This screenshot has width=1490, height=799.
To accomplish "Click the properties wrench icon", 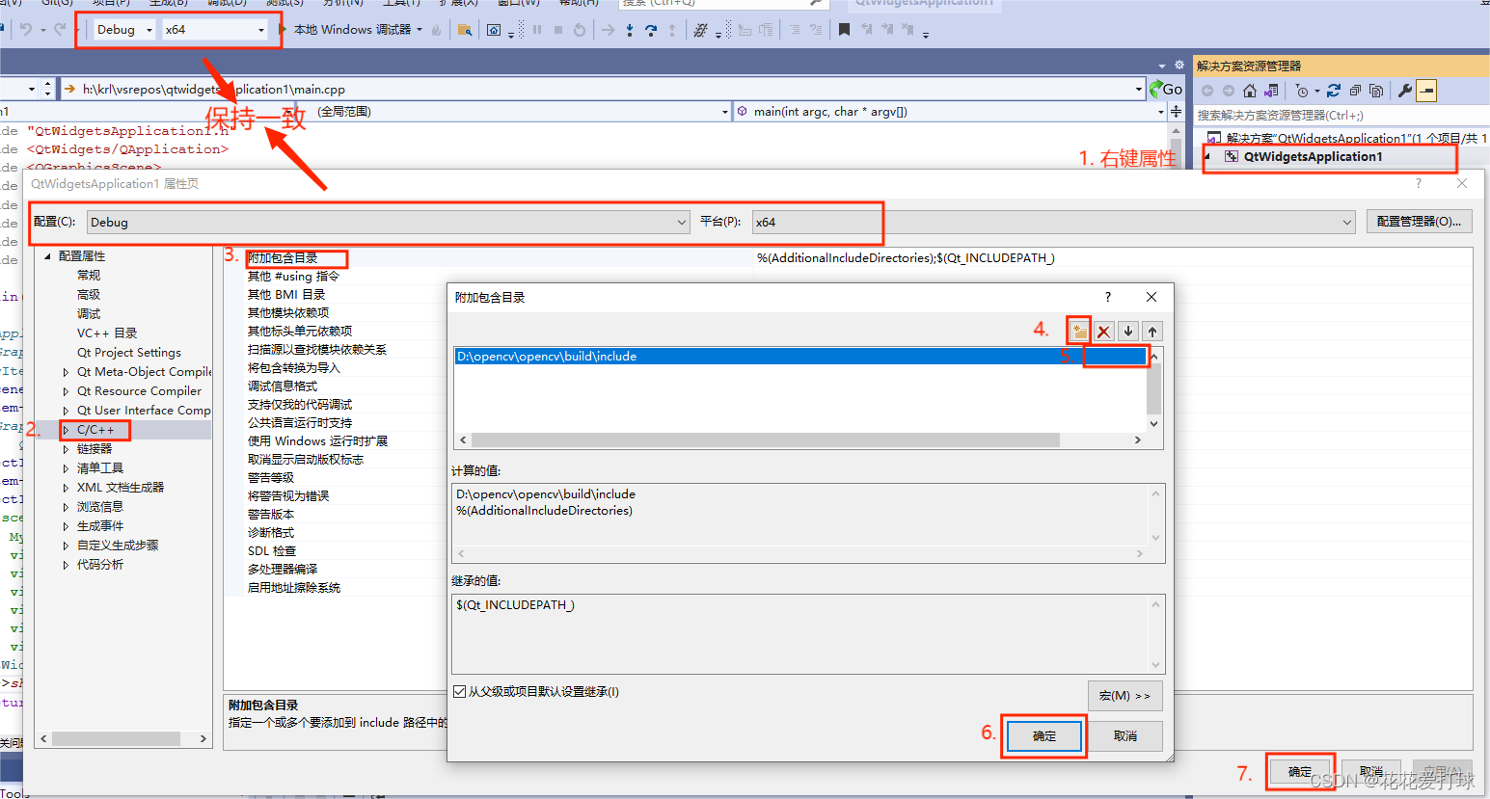I will 1405,91.
